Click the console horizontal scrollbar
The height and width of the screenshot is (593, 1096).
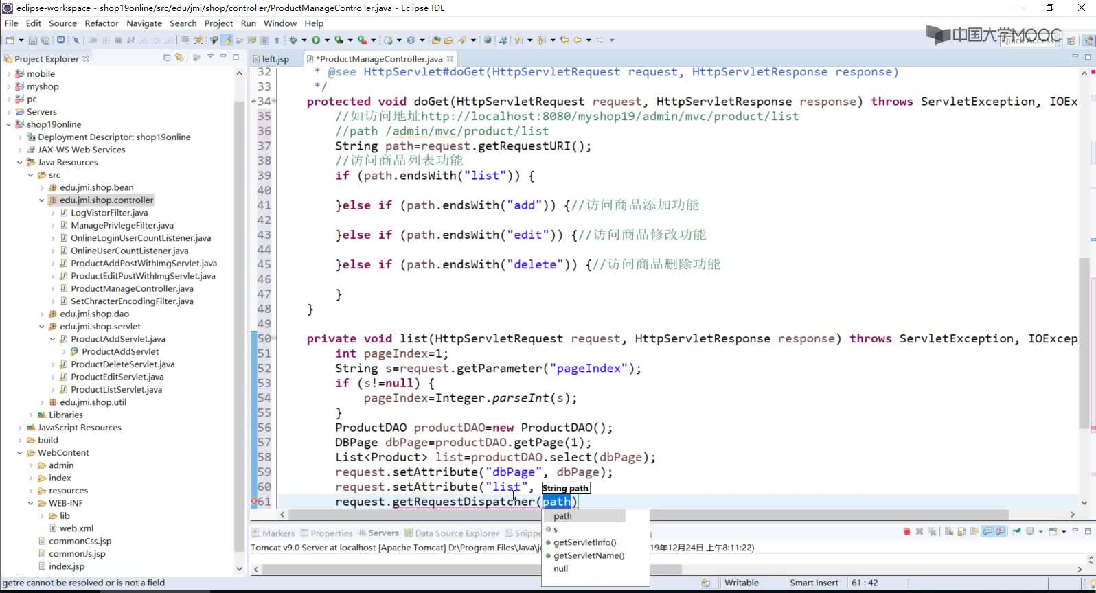[x=472, y=570]
